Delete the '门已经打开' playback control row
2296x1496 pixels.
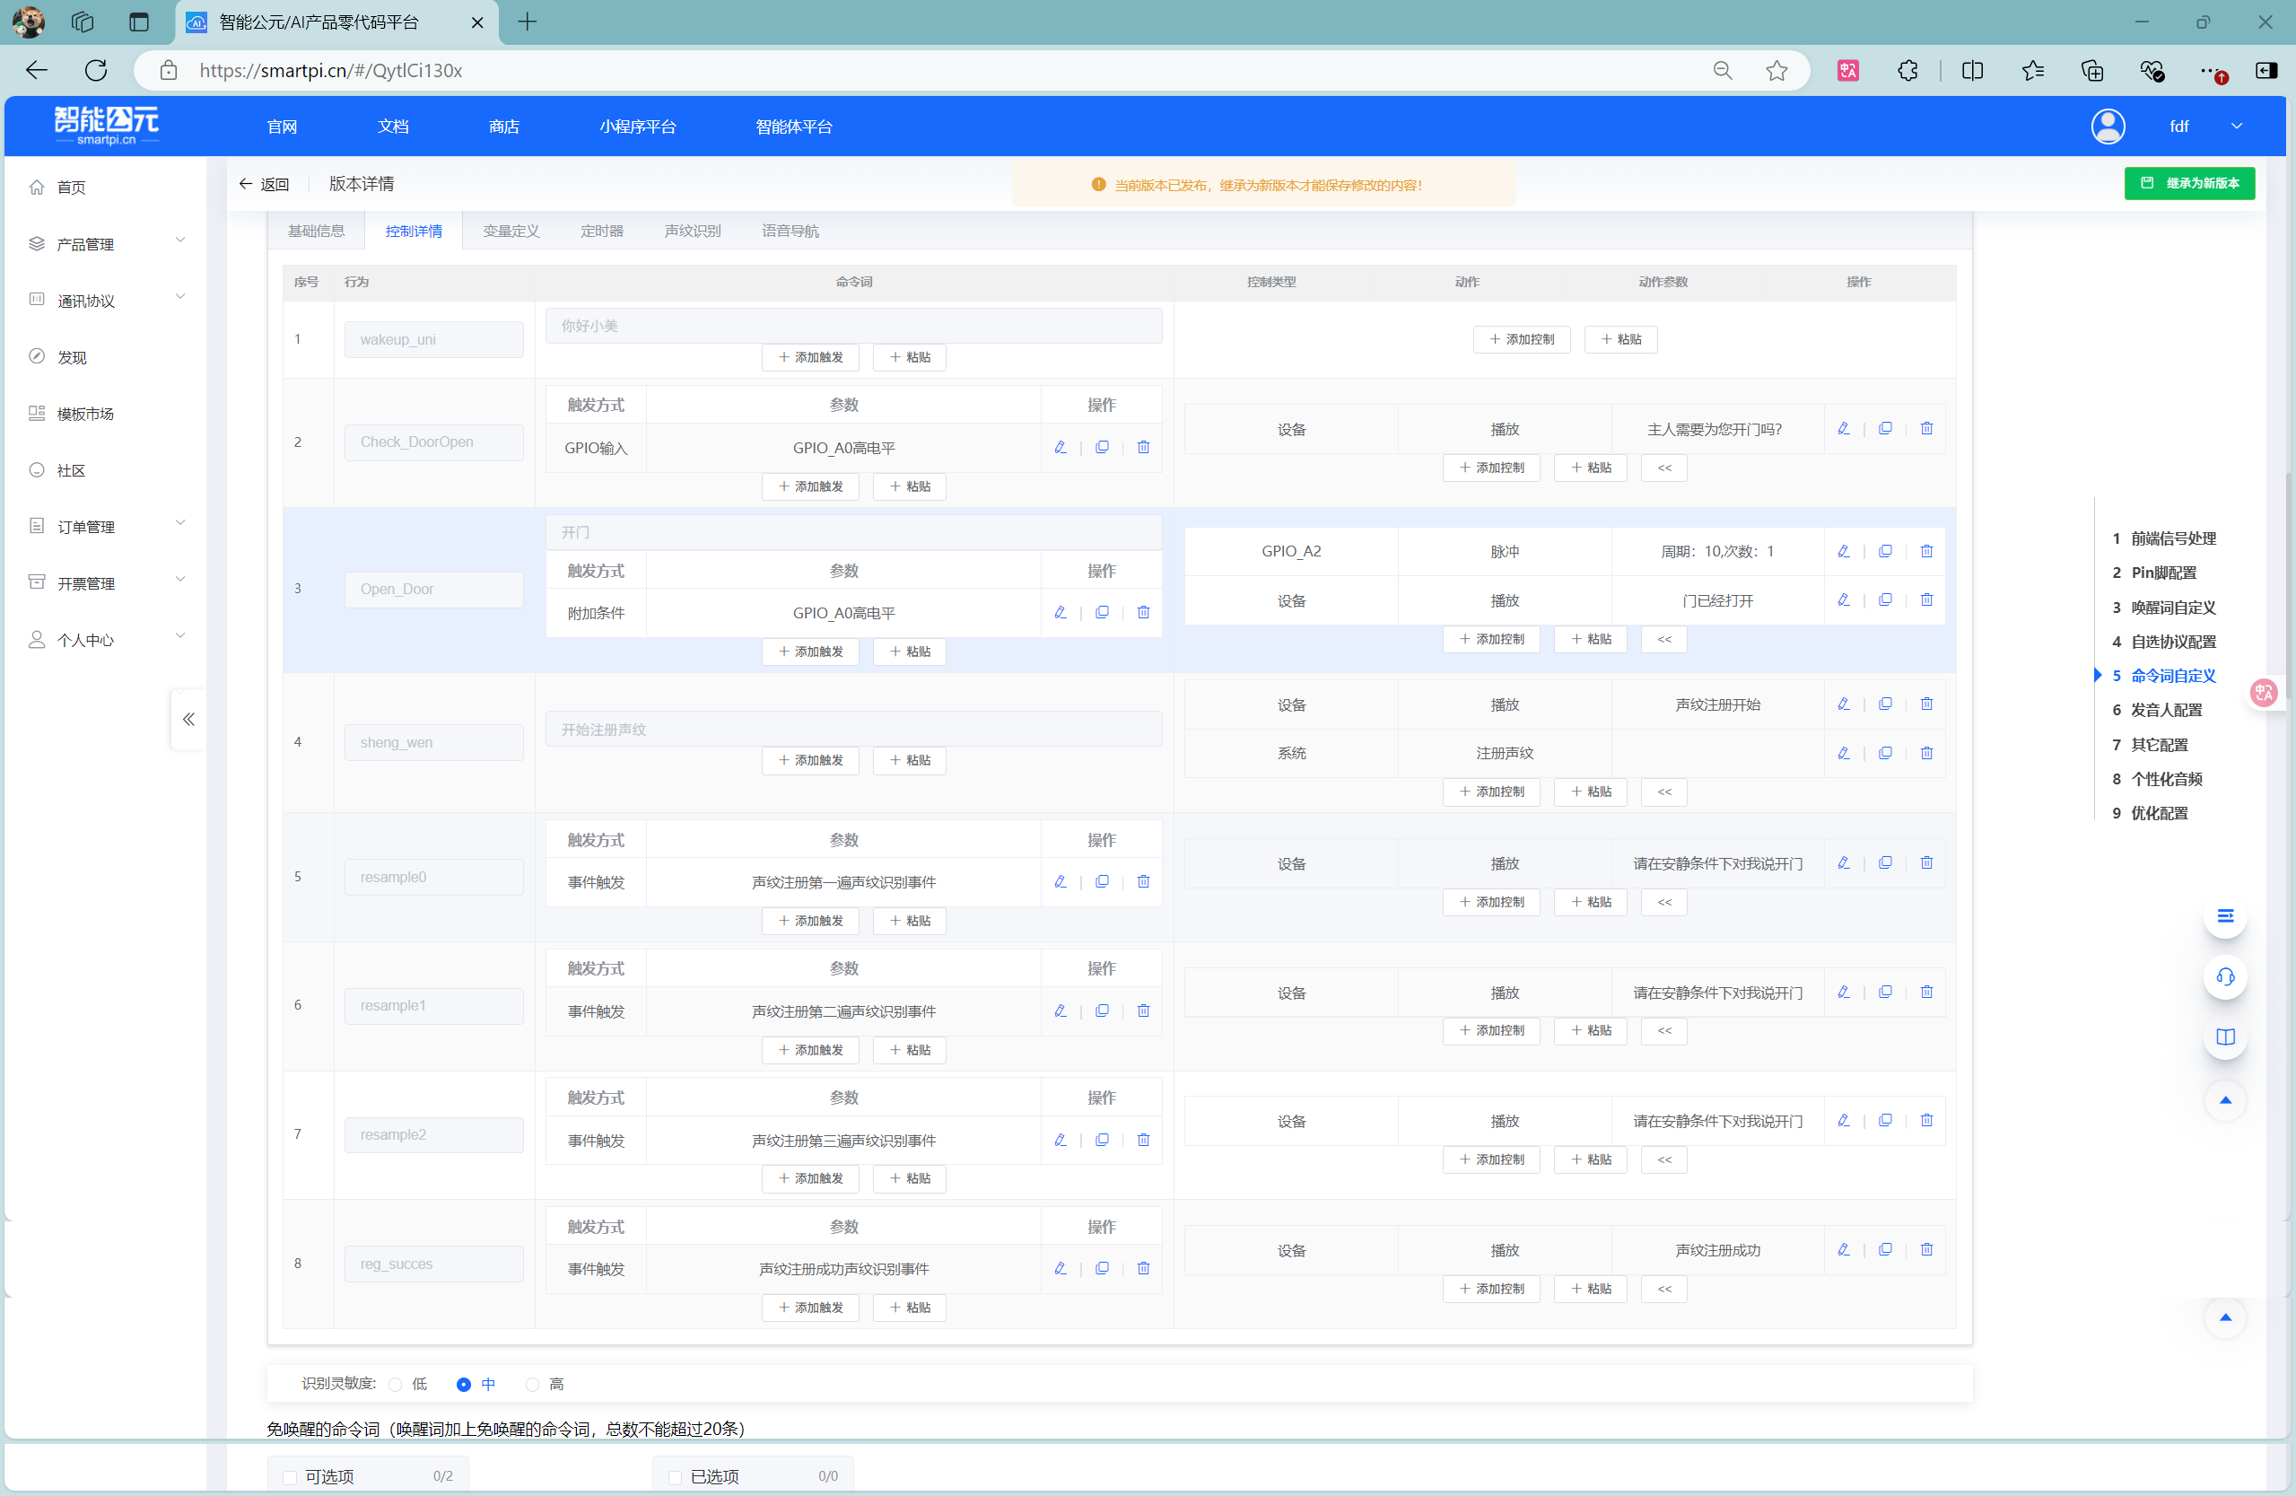1925,600
